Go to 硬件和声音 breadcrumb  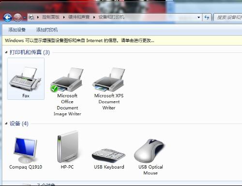(x=79, y=17)
